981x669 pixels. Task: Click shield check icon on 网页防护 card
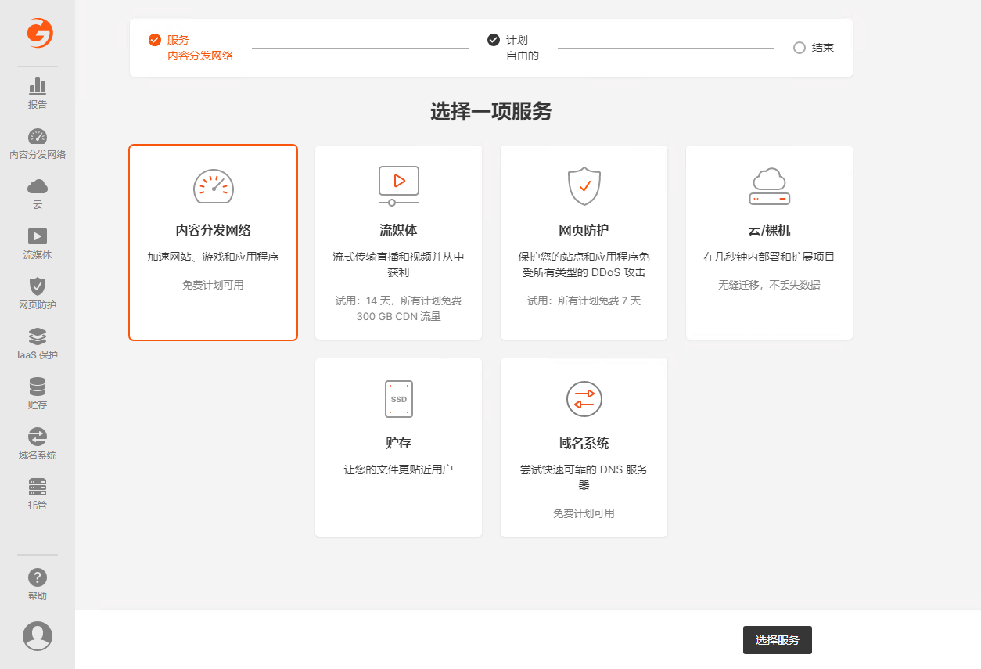click(x=584, y=186)
